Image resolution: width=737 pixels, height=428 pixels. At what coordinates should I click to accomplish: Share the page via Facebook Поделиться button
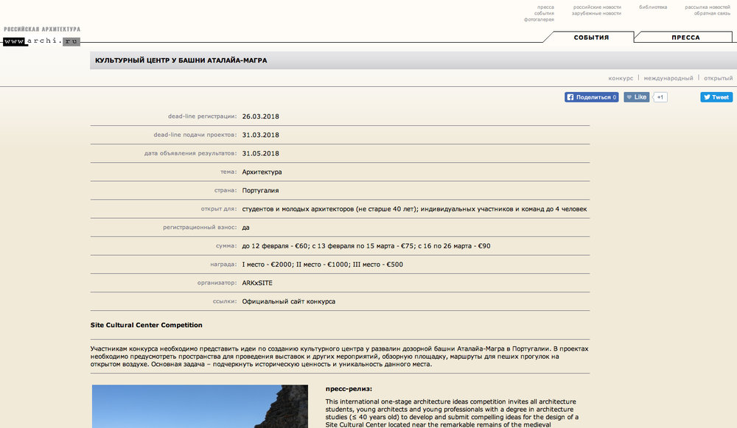pos(591,97)
